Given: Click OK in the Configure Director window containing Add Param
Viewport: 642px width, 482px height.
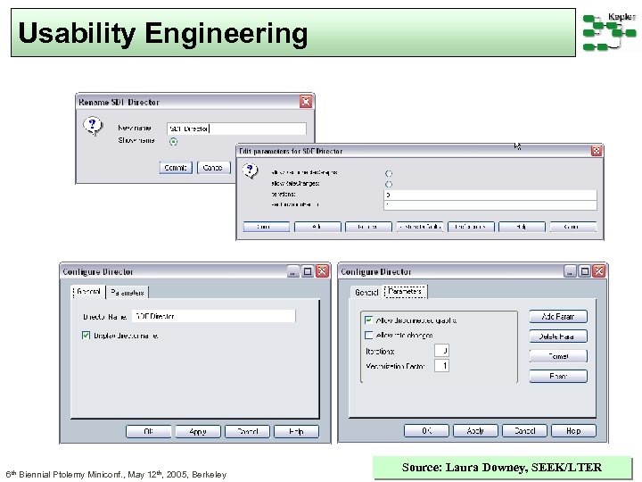Looking at the screenshot, I should coord(426,431).
